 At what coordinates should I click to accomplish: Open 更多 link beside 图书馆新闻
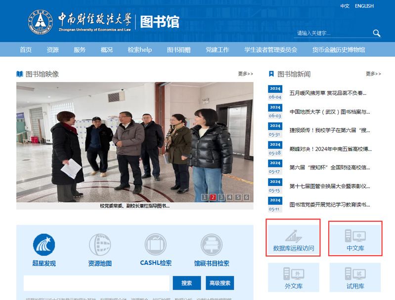373,74
